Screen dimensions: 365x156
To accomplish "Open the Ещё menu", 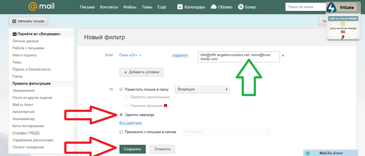I will tap(162, 7).
